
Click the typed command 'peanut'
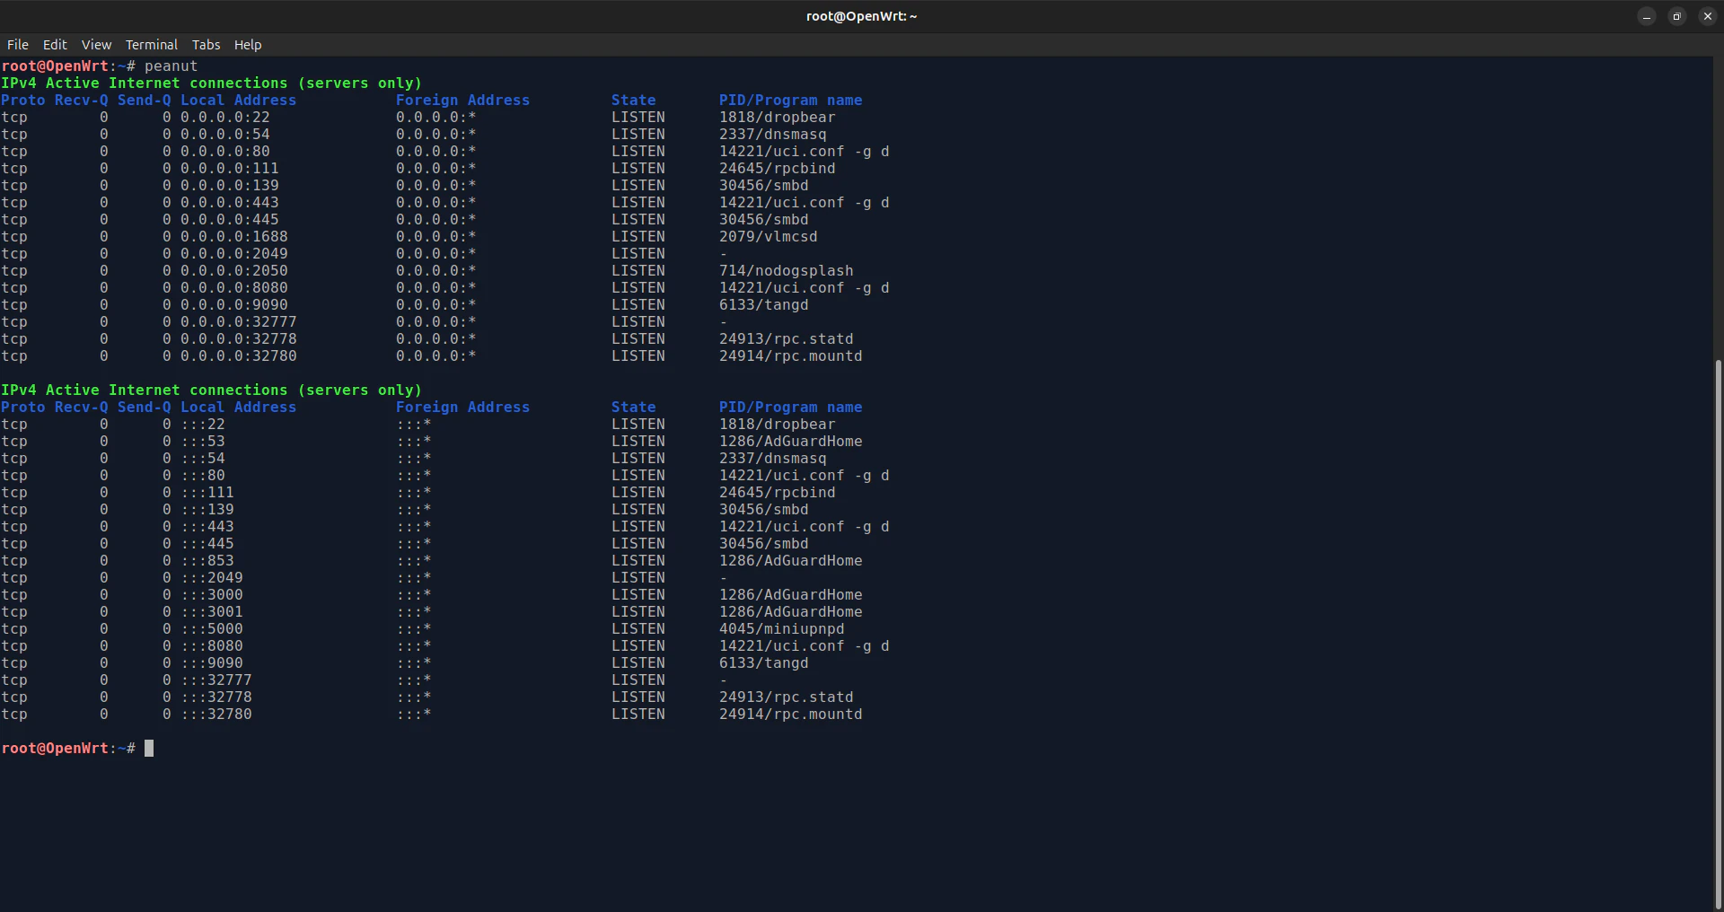[x=171, y=66]
